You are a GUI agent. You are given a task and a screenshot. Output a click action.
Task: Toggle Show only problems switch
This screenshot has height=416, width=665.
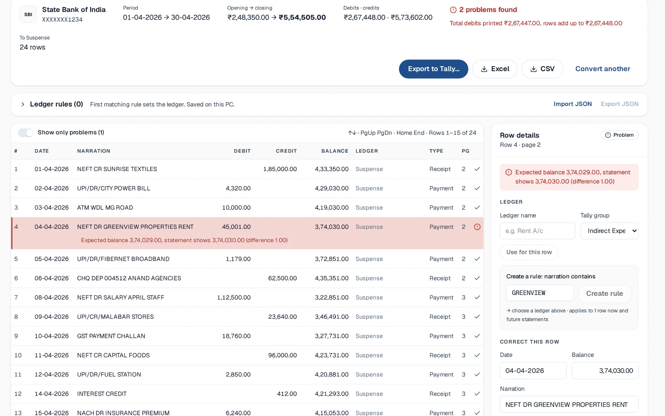tap(25, 132)
